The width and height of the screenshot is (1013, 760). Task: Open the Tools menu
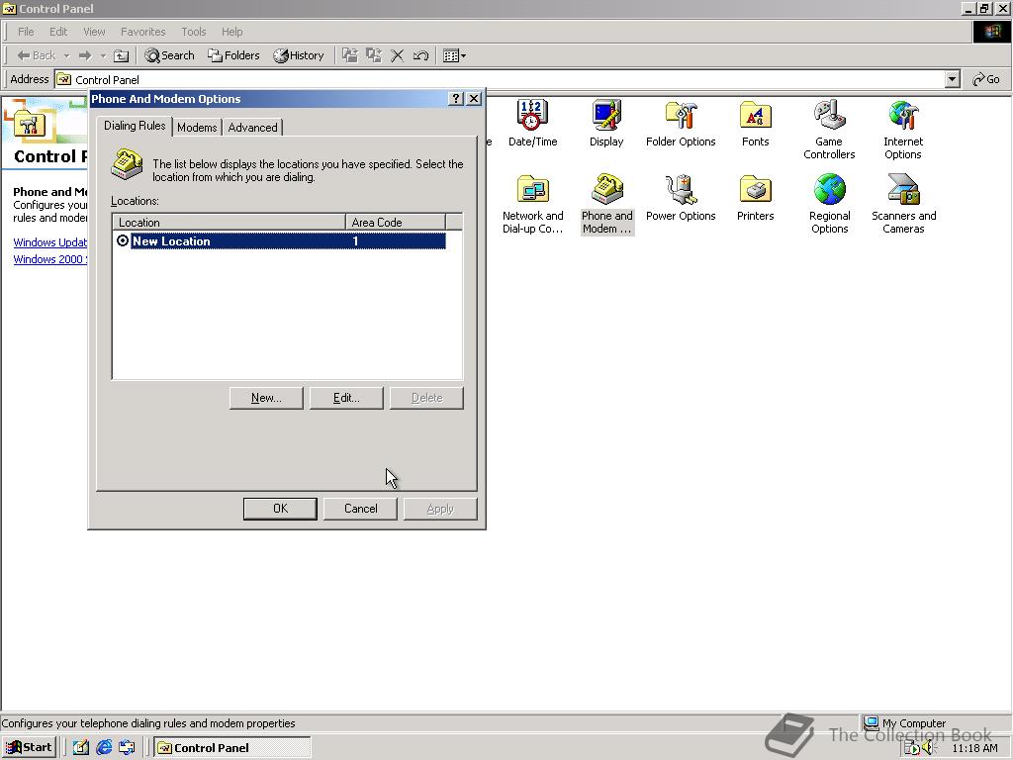click(x=193, y=32)
